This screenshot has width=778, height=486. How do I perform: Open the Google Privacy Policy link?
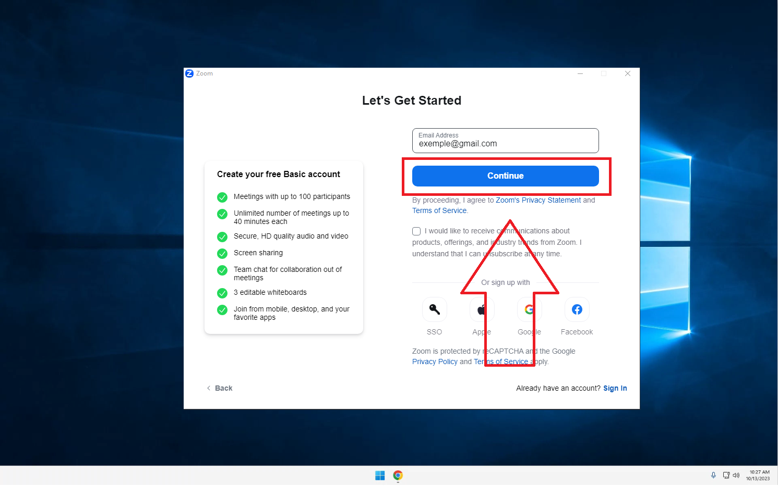[435, 362]
